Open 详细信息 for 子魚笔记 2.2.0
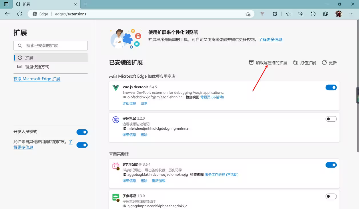Screen dimensions: 359x209 [129, 135]
